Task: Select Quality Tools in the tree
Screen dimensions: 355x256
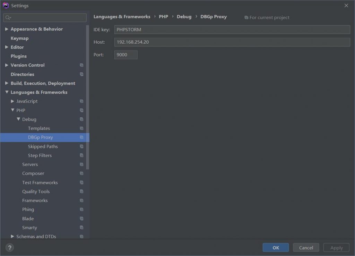Action: [36, 192]
